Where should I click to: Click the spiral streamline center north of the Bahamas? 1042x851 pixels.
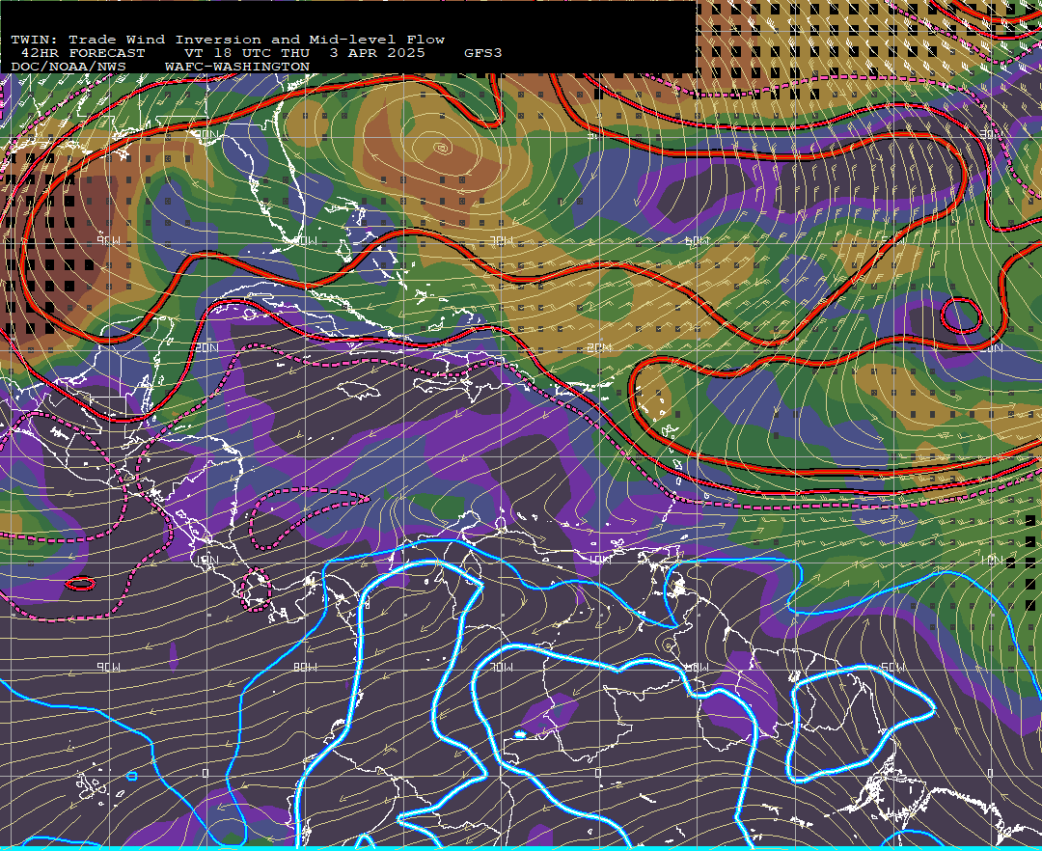441,148
